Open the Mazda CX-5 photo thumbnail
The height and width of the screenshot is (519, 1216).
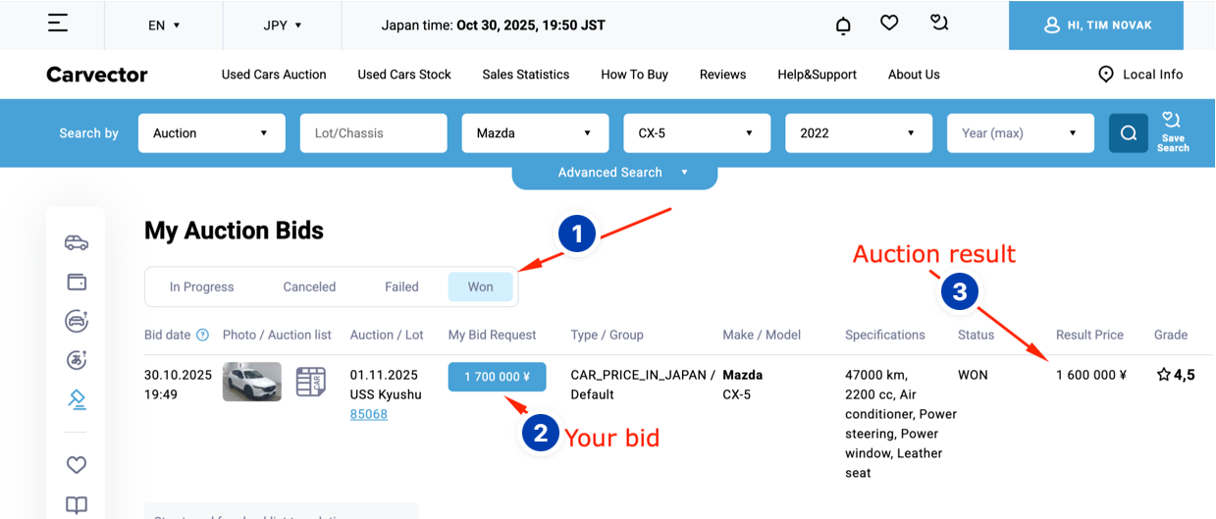[x=252, y=382]
